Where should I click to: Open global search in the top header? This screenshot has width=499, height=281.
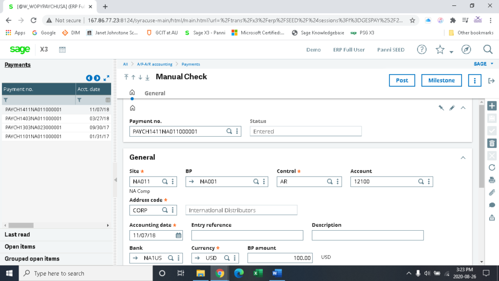tap(487, 49)
